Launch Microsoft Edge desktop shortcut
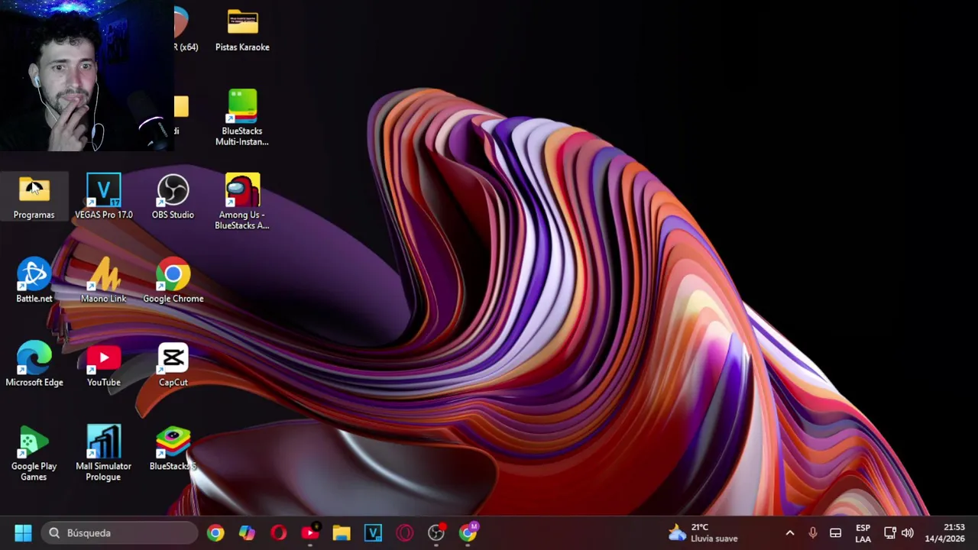 coord(34,365)
